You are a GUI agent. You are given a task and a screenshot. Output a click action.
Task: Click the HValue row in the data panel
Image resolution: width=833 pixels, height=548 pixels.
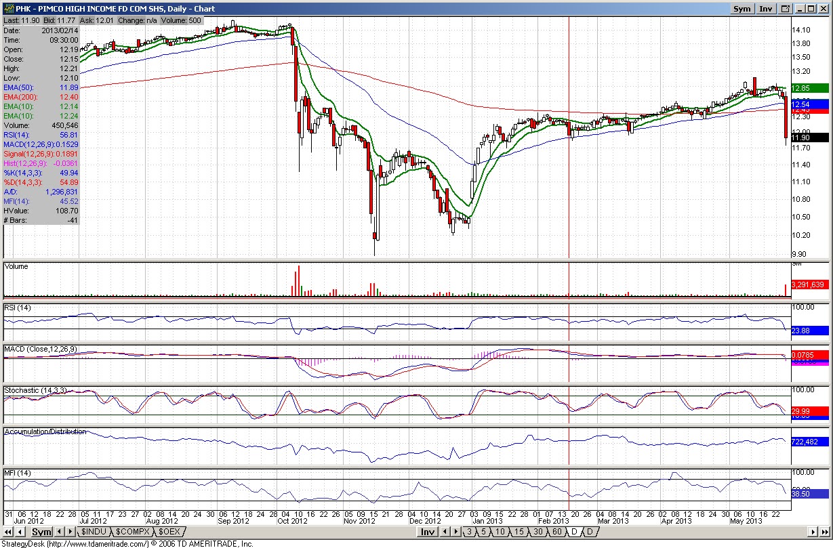(41, 211)
